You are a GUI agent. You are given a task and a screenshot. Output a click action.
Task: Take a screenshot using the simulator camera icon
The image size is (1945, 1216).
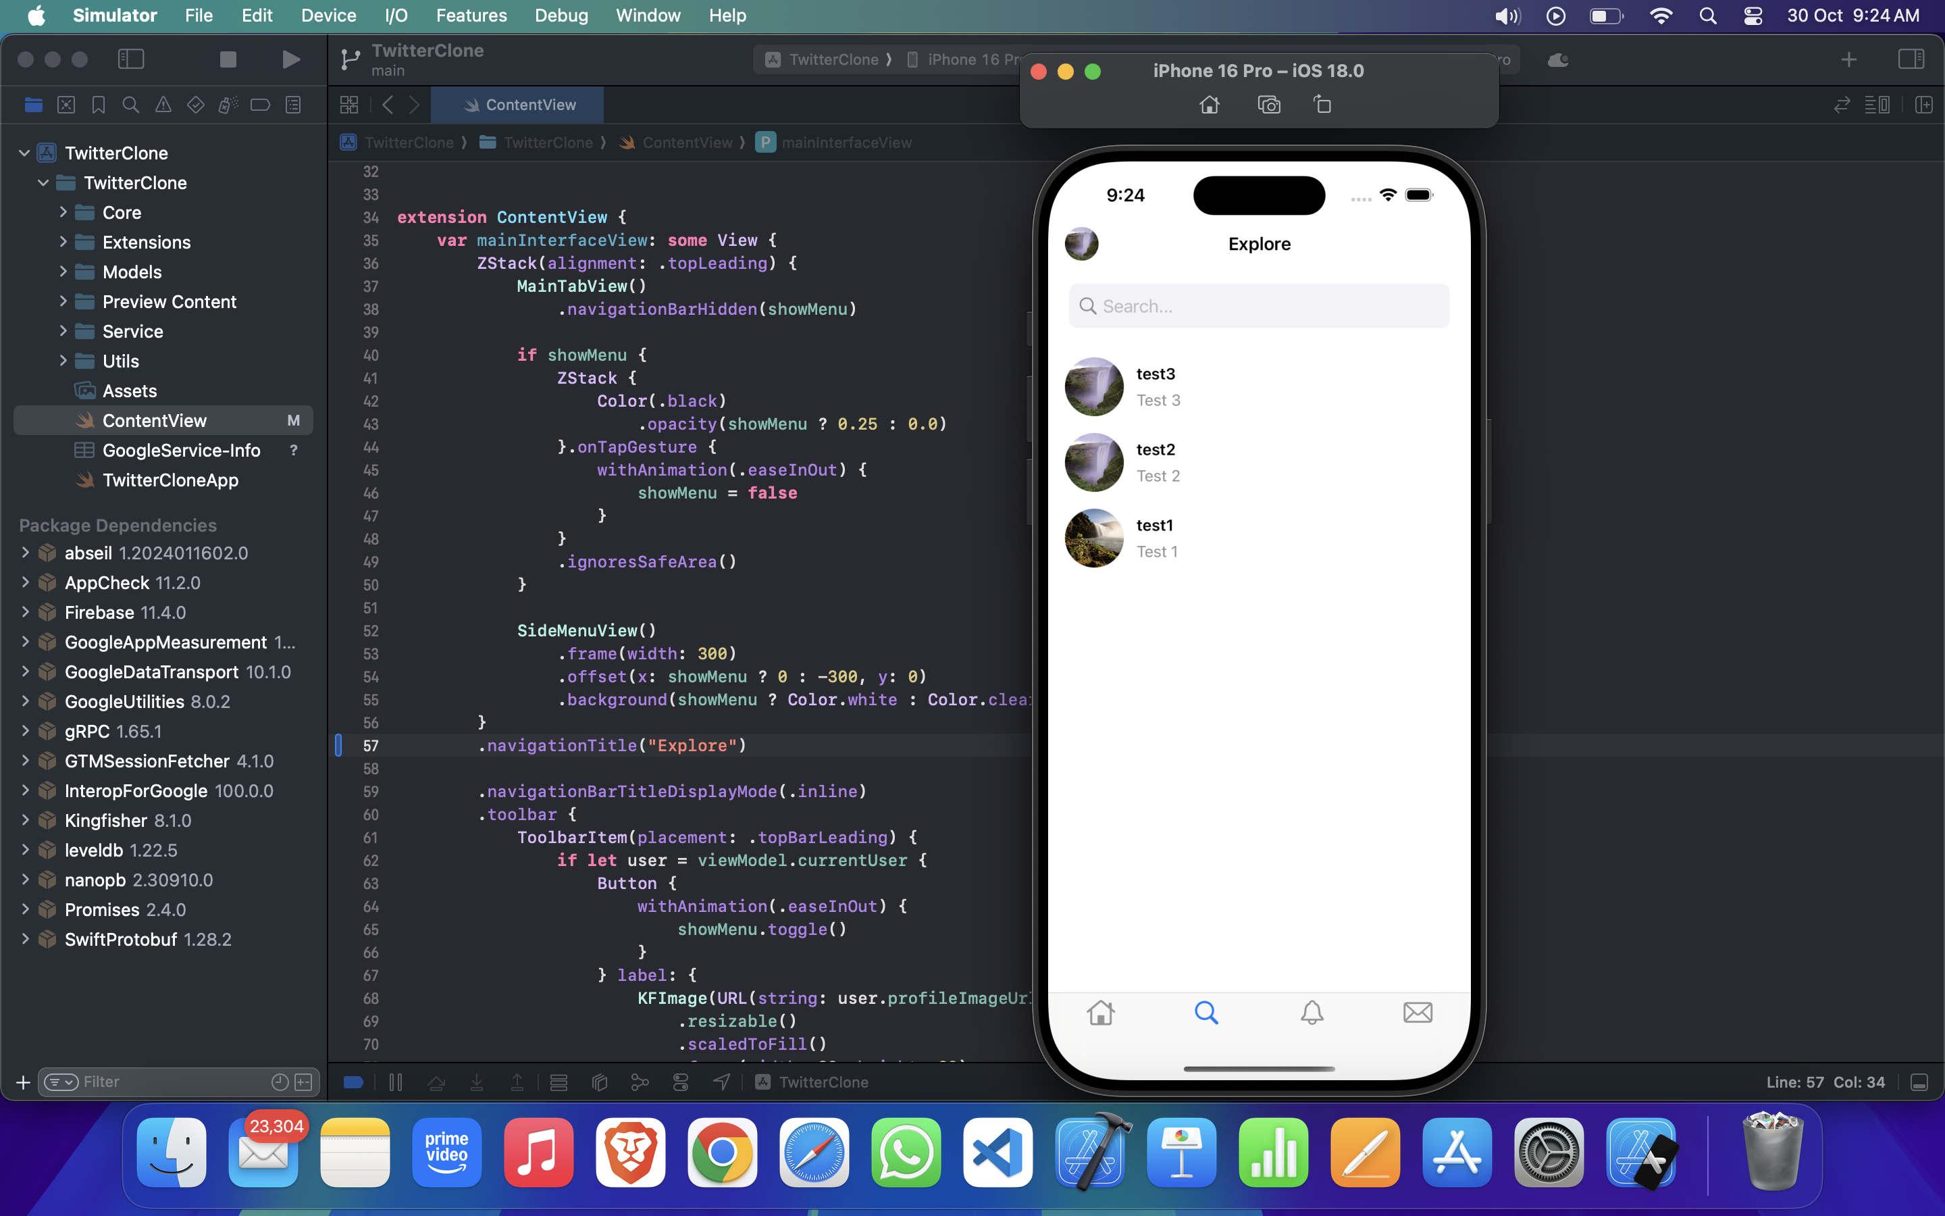1268,105
